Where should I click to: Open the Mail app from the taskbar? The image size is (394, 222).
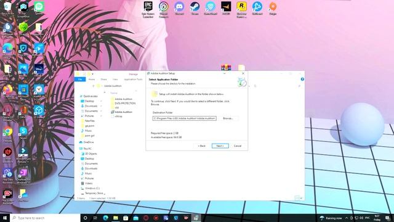click(135, 218)
